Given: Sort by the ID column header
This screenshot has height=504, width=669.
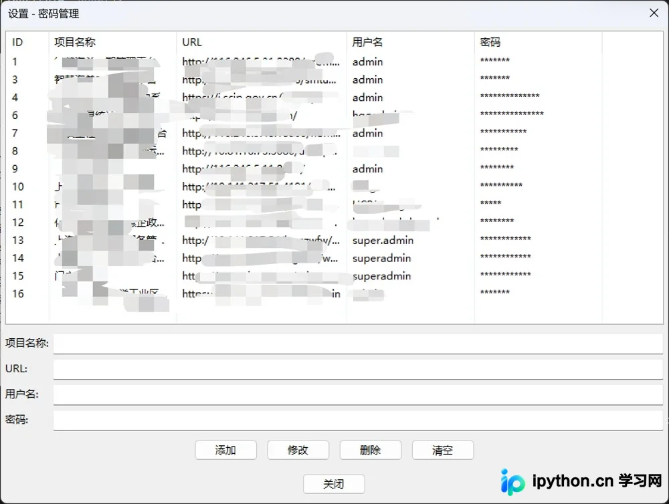Looking at the screenshot, I should coord(27,42).
